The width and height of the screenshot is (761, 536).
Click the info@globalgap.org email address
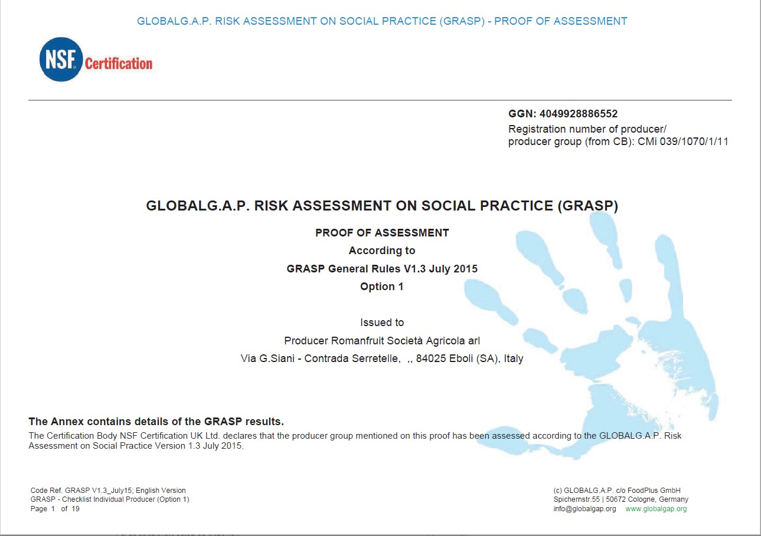(584, 509)
